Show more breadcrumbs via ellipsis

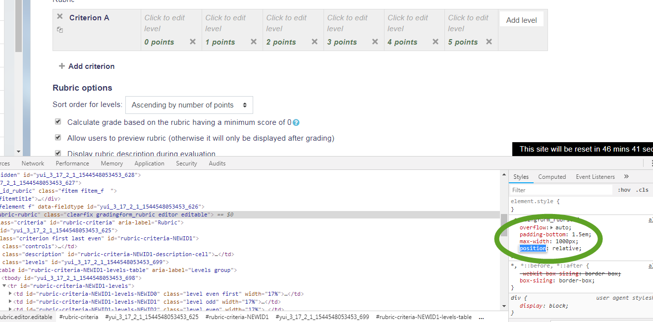coord(481,317)
